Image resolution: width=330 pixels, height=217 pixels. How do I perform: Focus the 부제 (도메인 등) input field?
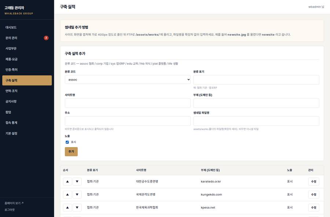coord(256,103)
